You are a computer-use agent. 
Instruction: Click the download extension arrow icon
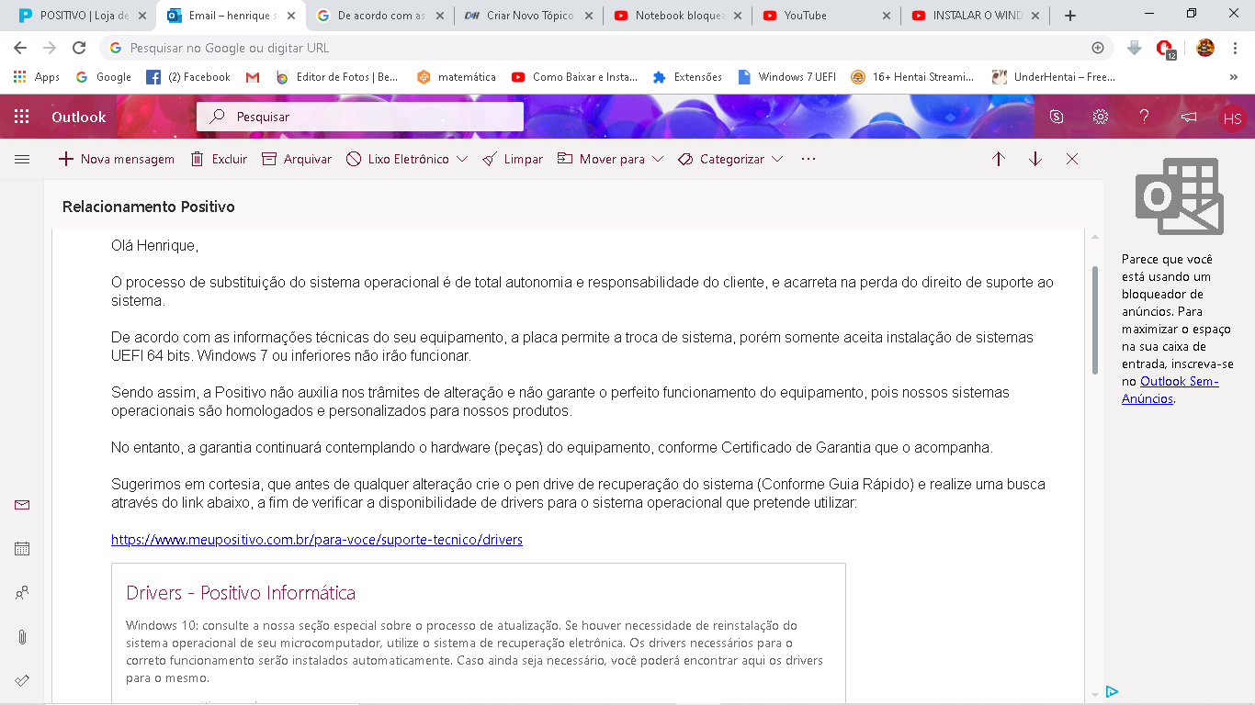click(1135, 48)
